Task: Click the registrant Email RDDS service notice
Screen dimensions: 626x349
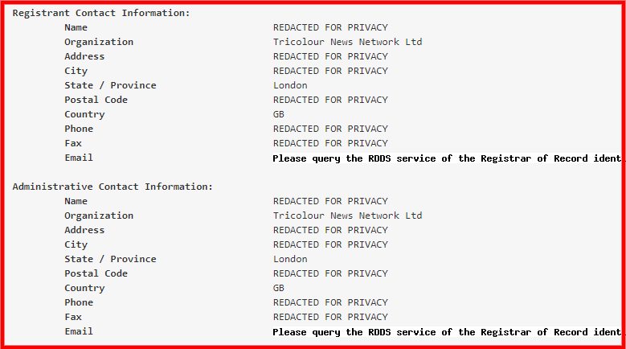Action: 447,158
